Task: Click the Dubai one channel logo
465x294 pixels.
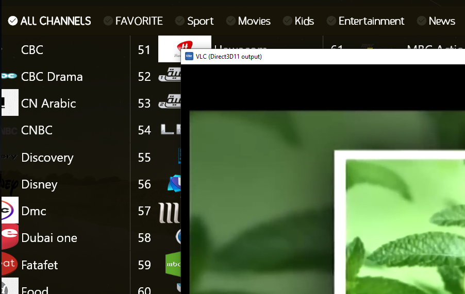Action: coord(10,236)
